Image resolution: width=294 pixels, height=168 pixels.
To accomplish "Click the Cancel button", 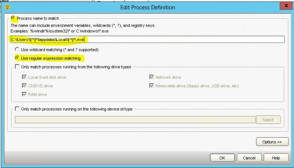I will [249, 158].
